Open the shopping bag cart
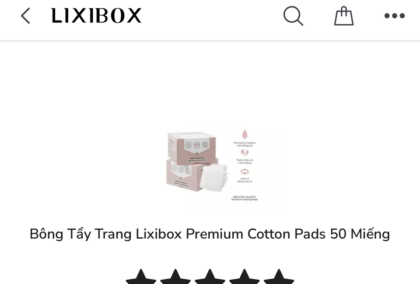The width and height of the screenshot is (420, 284). click(x=344, y=16)
